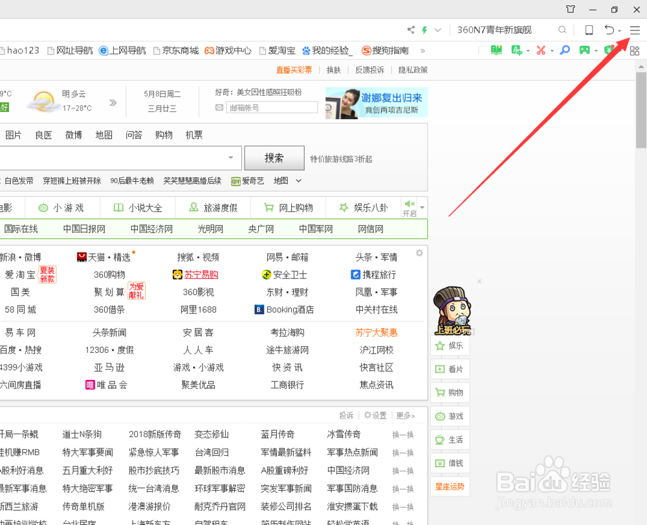This screenshot has height=525, width=647.
Task: Open the search box suggestion dropdown
Action: click(231, 158)
